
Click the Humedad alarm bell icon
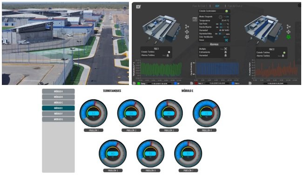tap(225, 56)
